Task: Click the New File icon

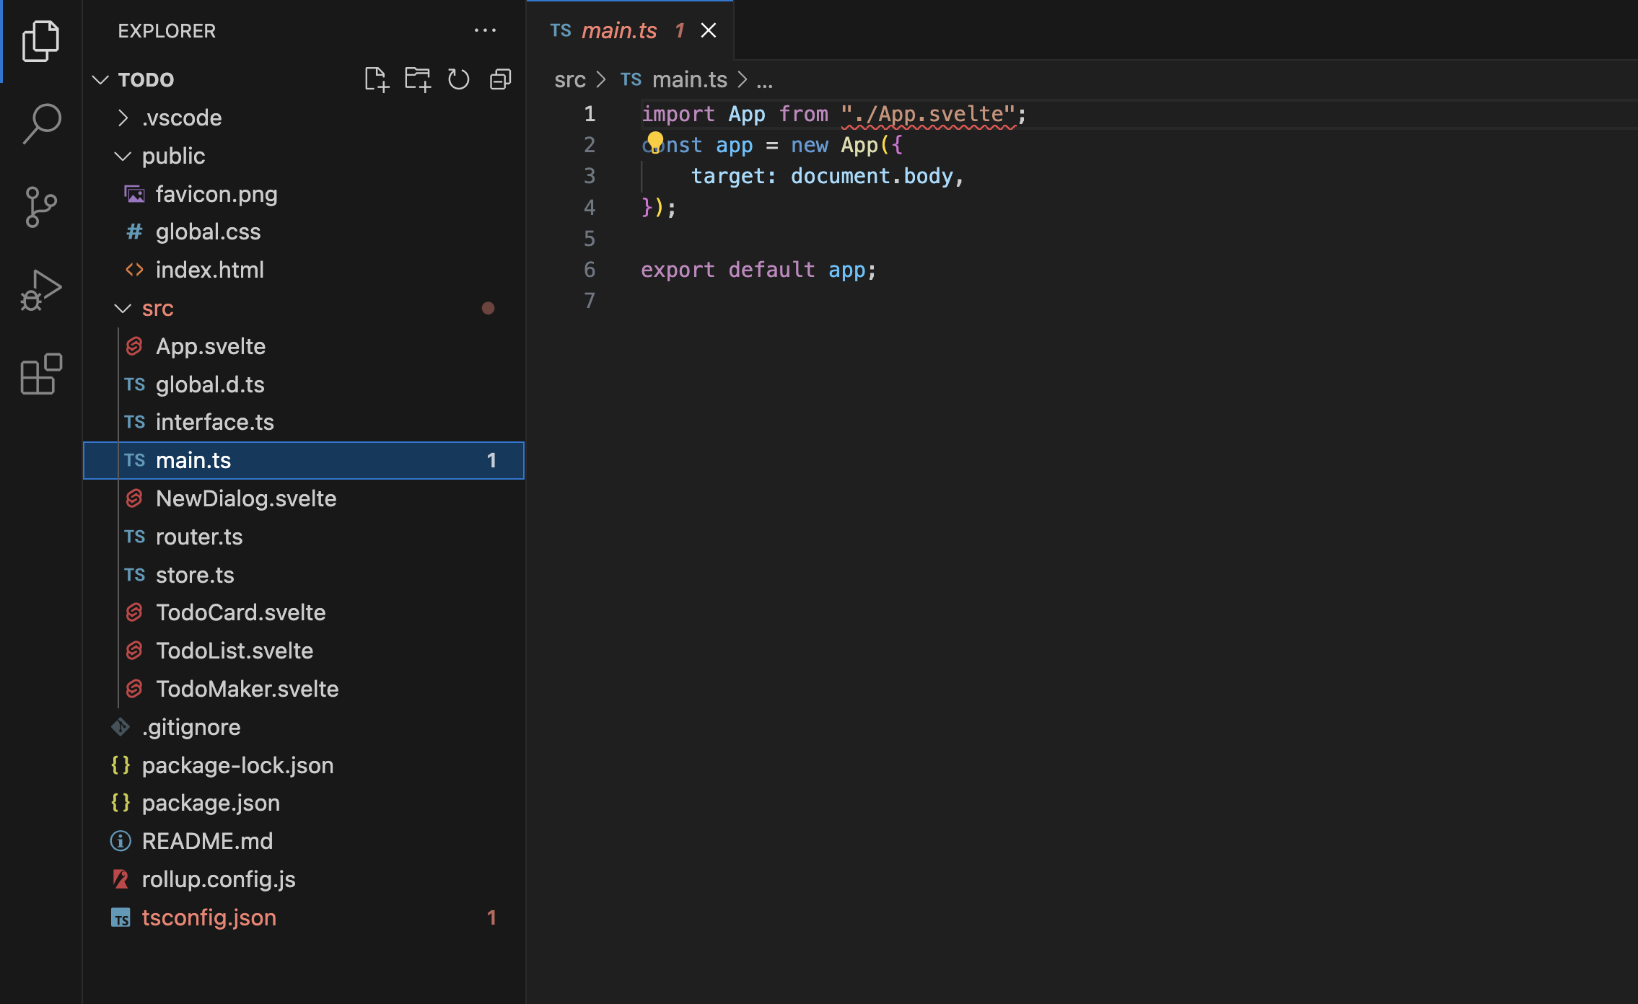Action: (376, 79)
